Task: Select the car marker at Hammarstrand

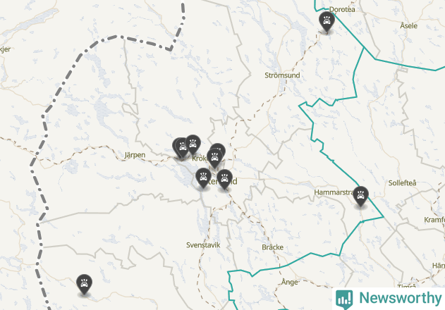Action: [x=360, y=196]
